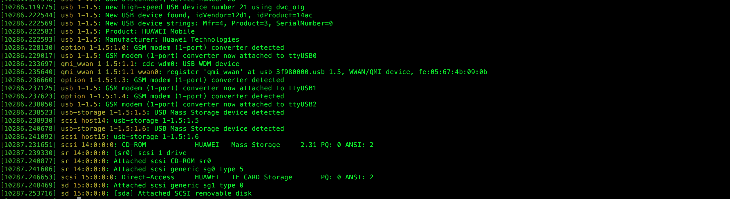Click the cdc-wdm0 USB WDM device text

point(191,64)
